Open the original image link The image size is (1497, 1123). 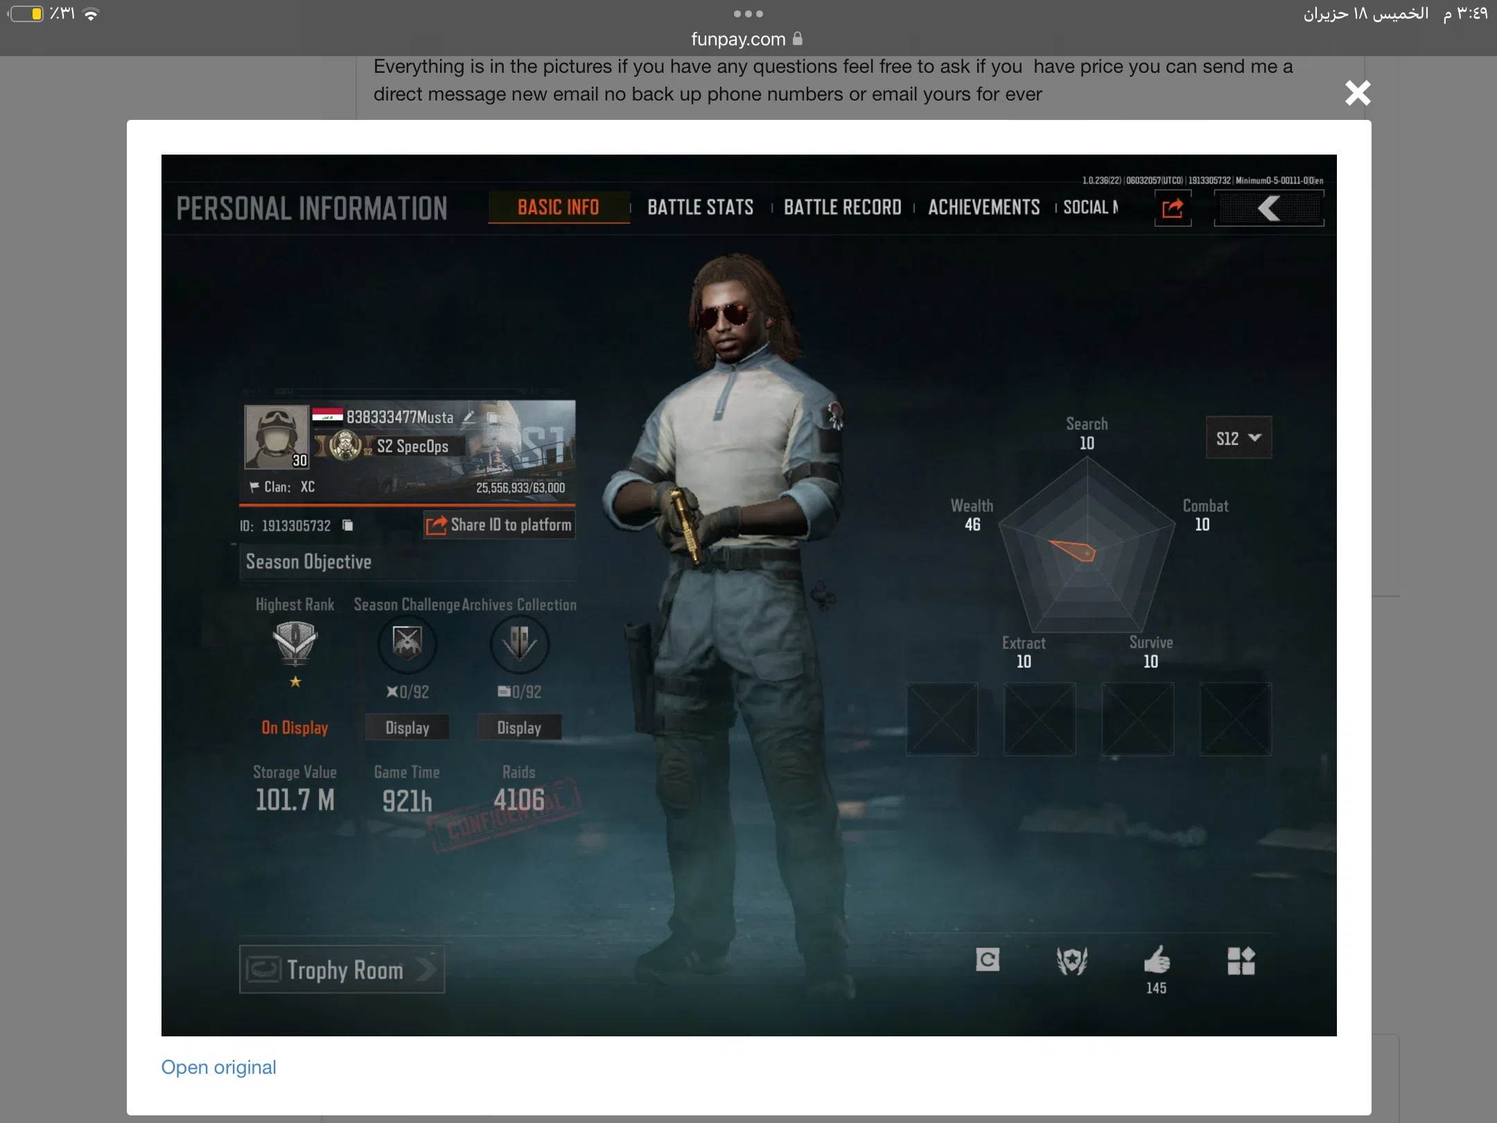[218, 1067]
